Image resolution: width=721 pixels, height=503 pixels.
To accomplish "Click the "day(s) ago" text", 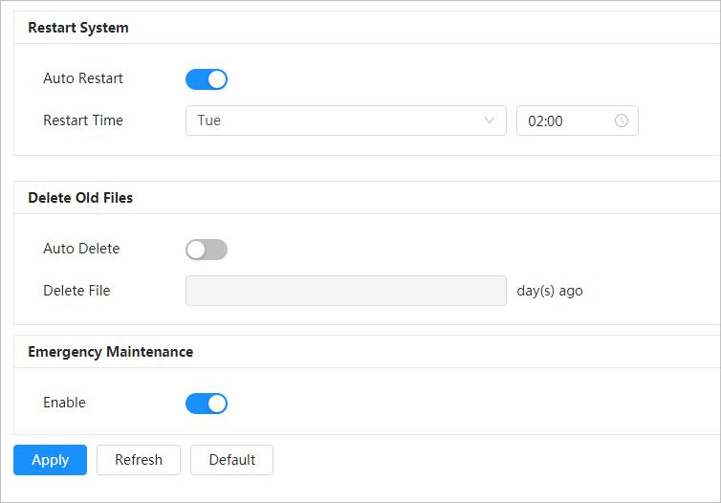I will 550,291.
